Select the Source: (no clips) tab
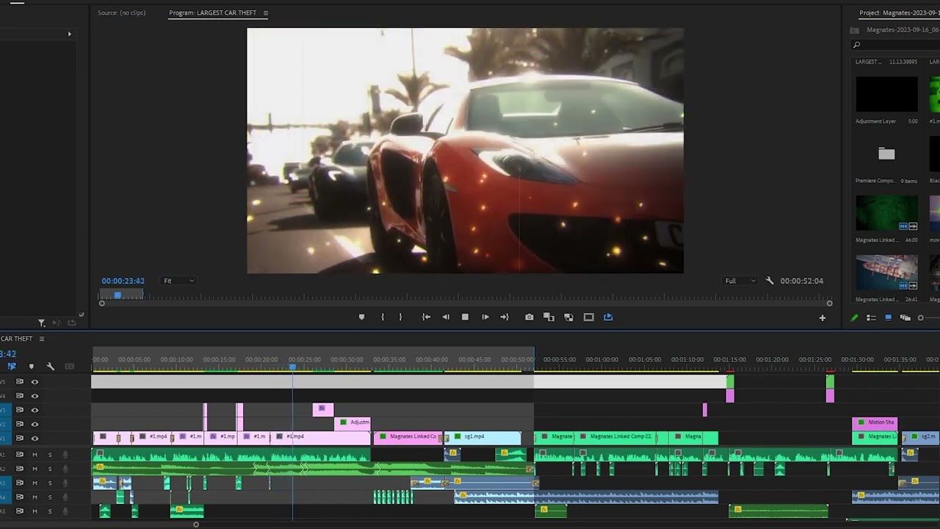The height and width of the screenshot is (529, 940). click(122, 12)
